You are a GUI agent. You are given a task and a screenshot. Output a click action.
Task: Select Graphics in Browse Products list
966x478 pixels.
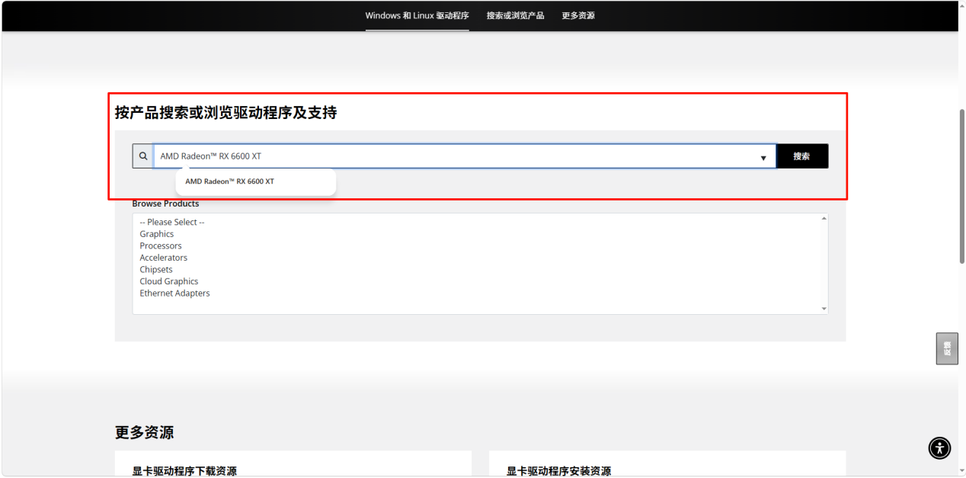tap(157, 234)
